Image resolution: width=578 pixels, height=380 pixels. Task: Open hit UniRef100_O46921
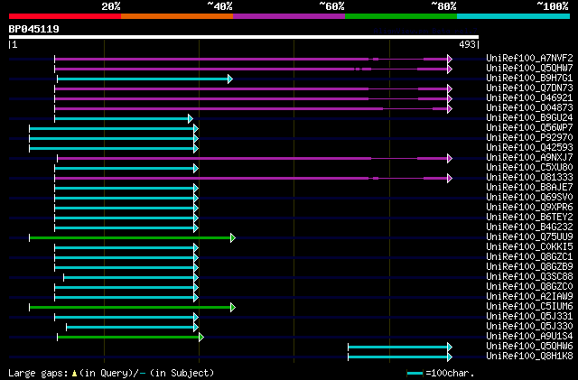pos(529,98)
